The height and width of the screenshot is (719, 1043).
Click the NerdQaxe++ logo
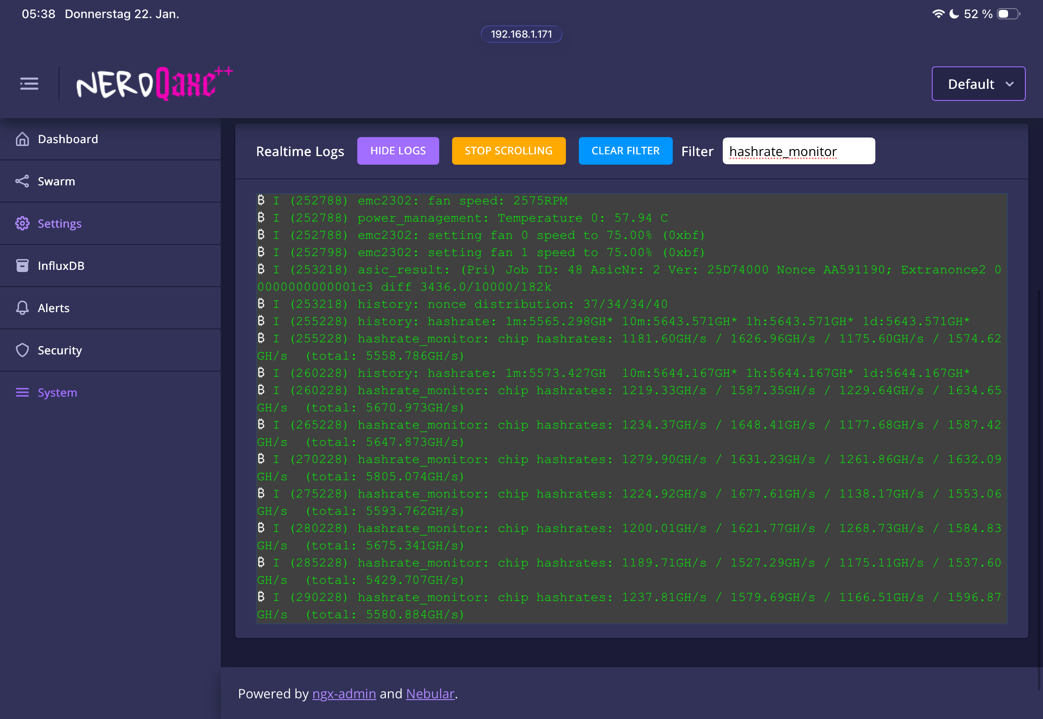tap(154, 83)
